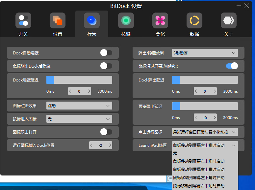Open the 图标点击效果 跳动 dropdown
This screenshot has width=255, height=190.
coord(79,106)
